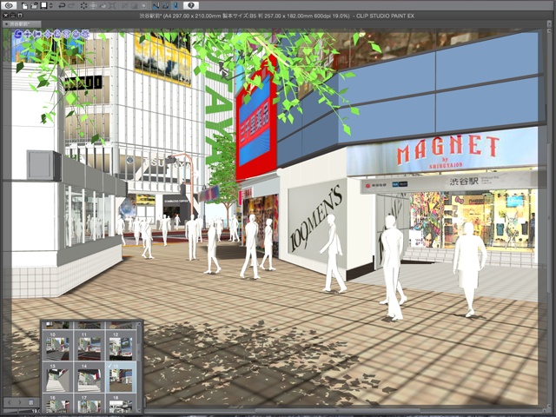Click the preset popup scrollbar thumb
556x417 pixels.
pyautogui.click(x=140, y=354)
